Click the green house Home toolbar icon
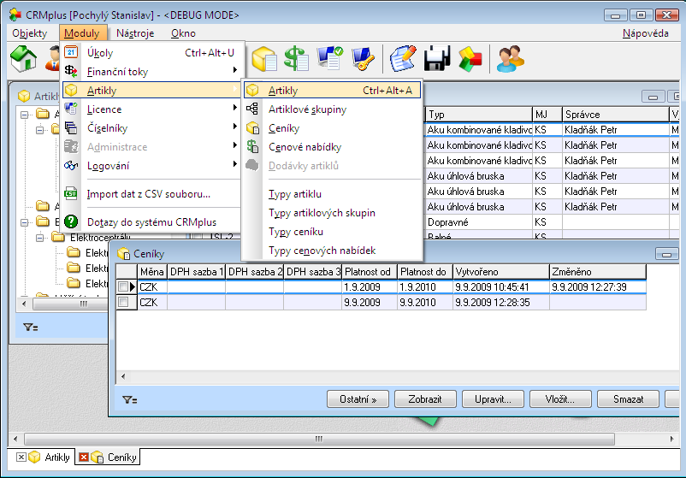686x478 pixels. 23,59
